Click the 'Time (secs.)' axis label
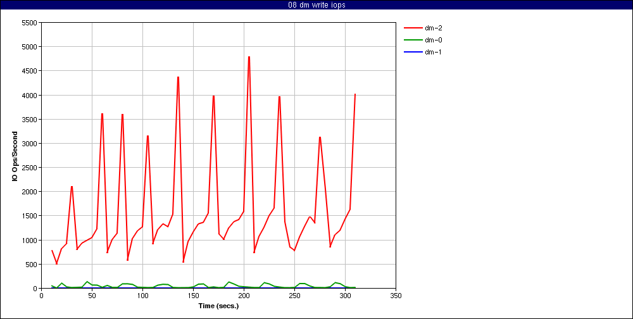 point(219,306)
